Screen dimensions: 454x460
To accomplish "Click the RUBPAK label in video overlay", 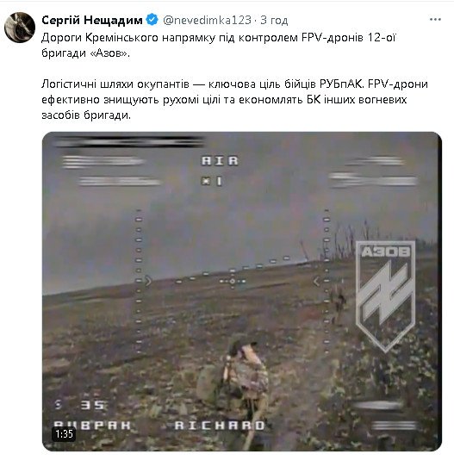I will coord(92,426).
